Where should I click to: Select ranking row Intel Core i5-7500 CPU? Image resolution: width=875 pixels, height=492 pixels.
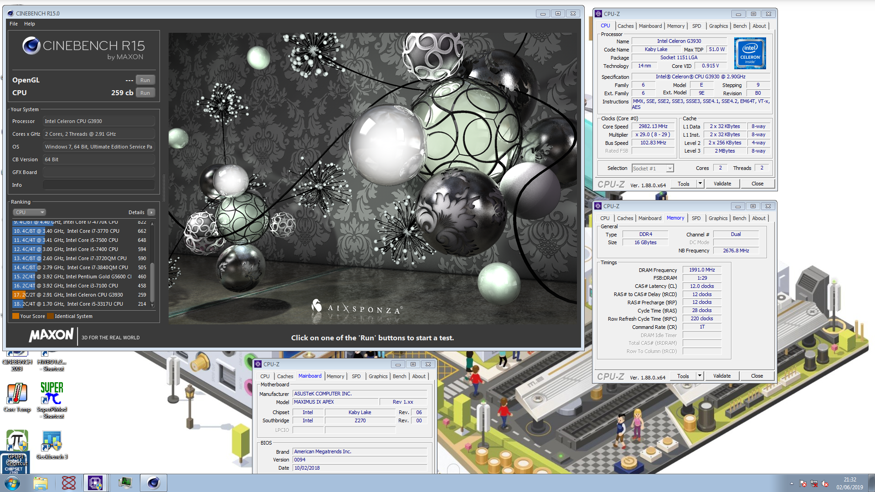80,240
